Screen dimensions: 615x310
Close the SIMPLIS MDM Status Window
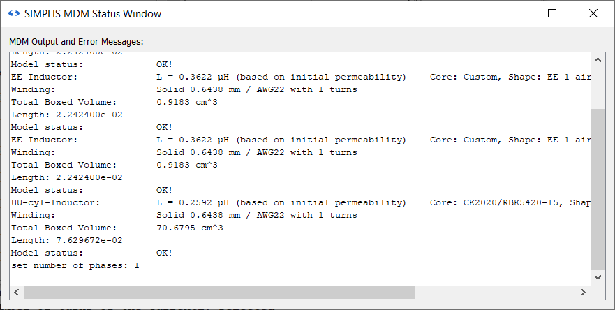coord(593,13)
